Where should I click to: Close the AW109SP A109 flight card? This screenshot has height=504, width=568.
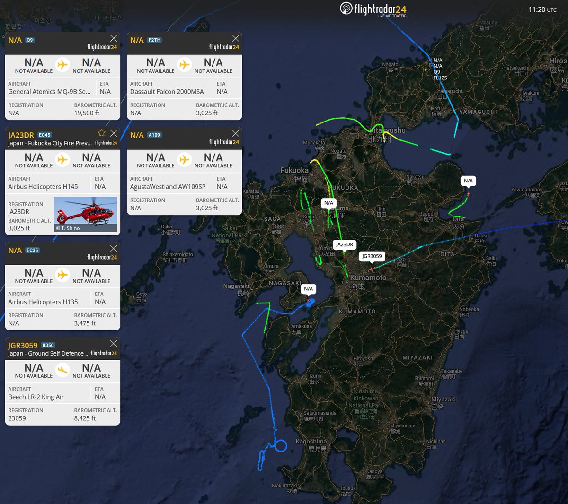[x=236, y=133]
